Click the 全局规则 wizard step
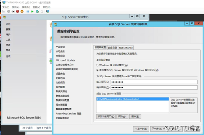Viewport: 204px width, 135px height. [60, 56]
